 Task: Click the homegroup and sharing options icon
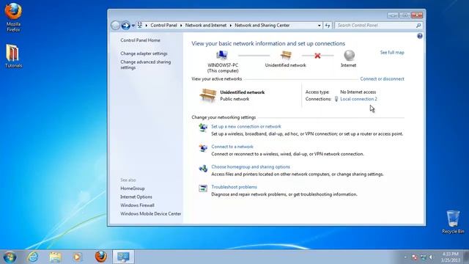coord(203,168)
